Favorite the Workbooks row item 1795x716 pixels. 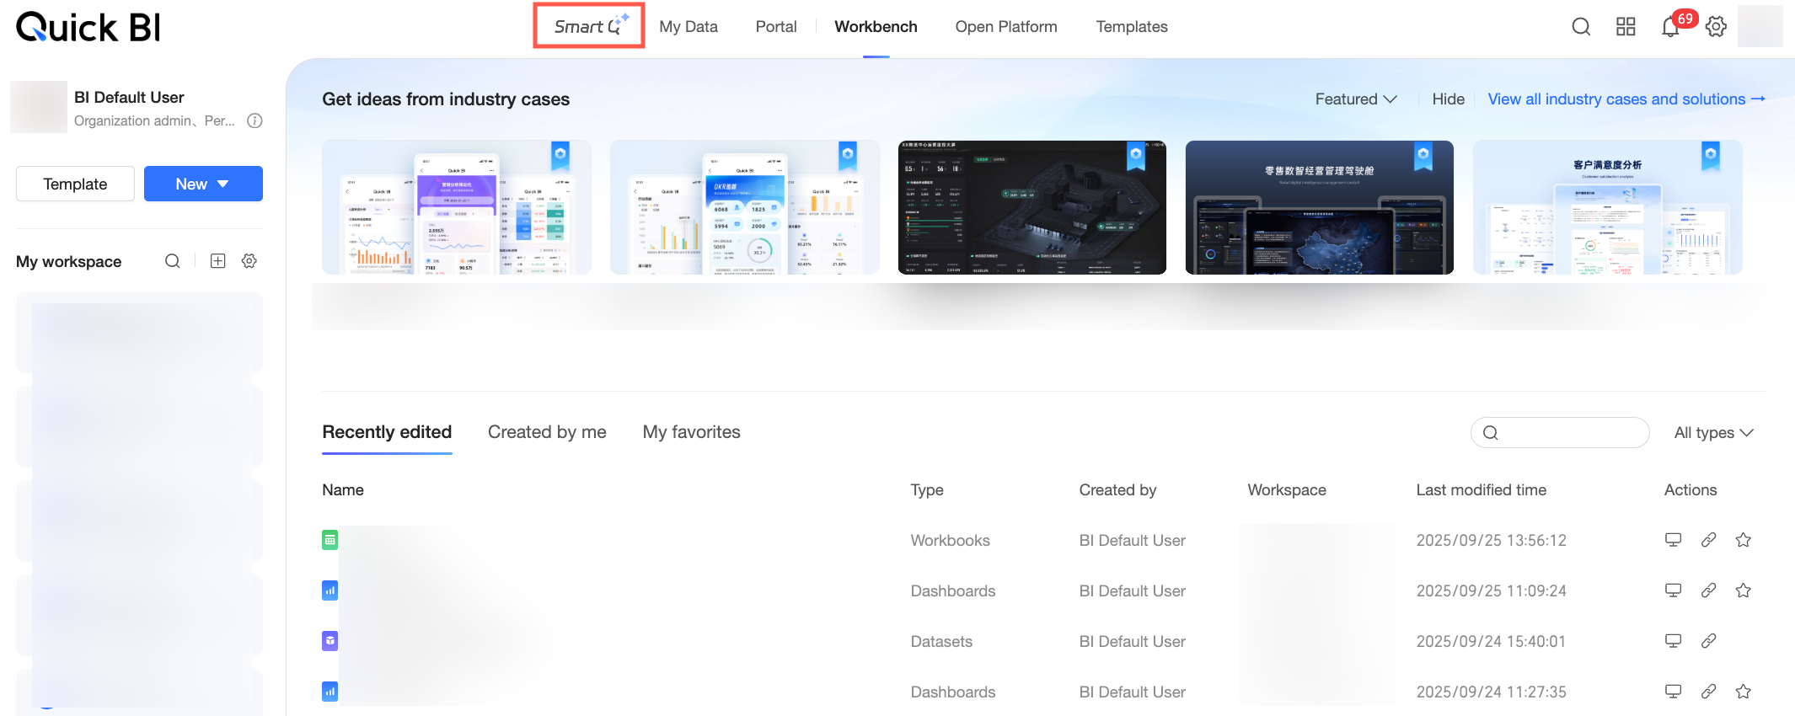coord(1744,540)
